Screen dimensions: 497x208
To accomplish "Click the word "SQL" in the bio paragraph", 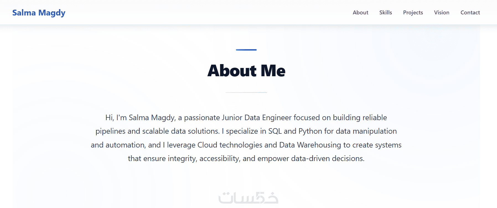I will 275,131.
